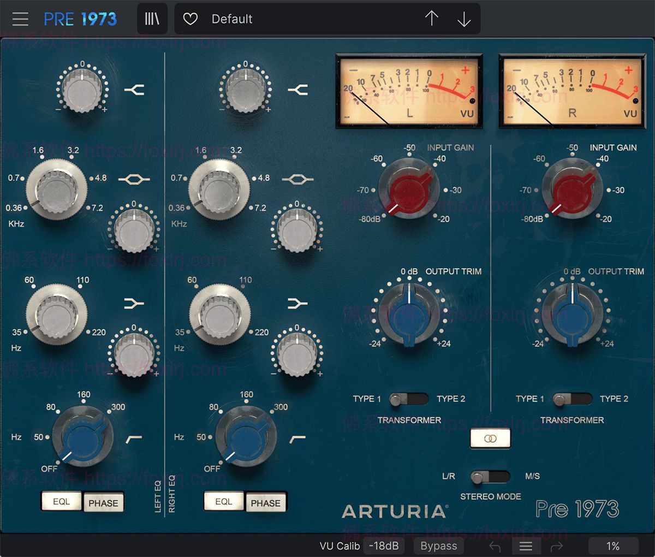
Task: Click the right Output Trim blue knob
Action: 571,316
